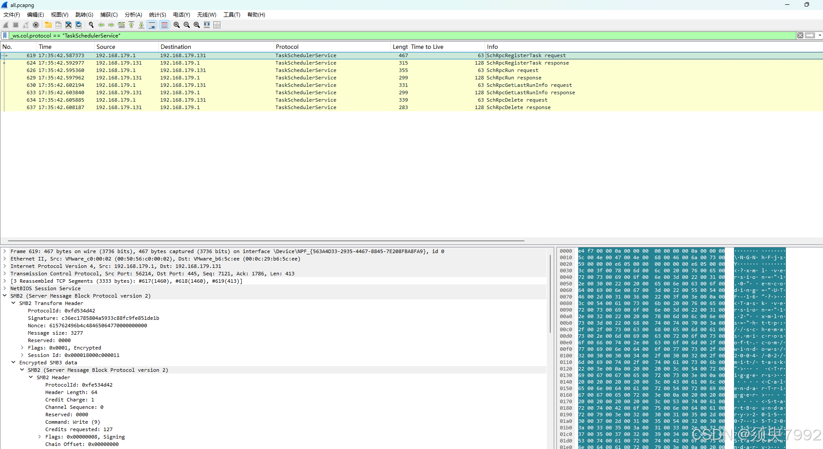Open display filter history dropdown arrow
The height and width of the screenshot is (449, 823).
coord(820,35)
